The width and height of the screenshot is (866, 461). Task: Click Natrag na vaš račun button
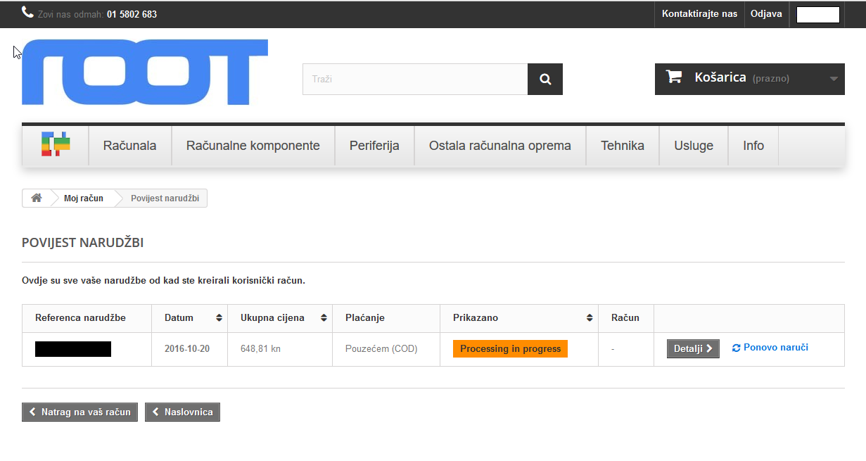[79, 412]
